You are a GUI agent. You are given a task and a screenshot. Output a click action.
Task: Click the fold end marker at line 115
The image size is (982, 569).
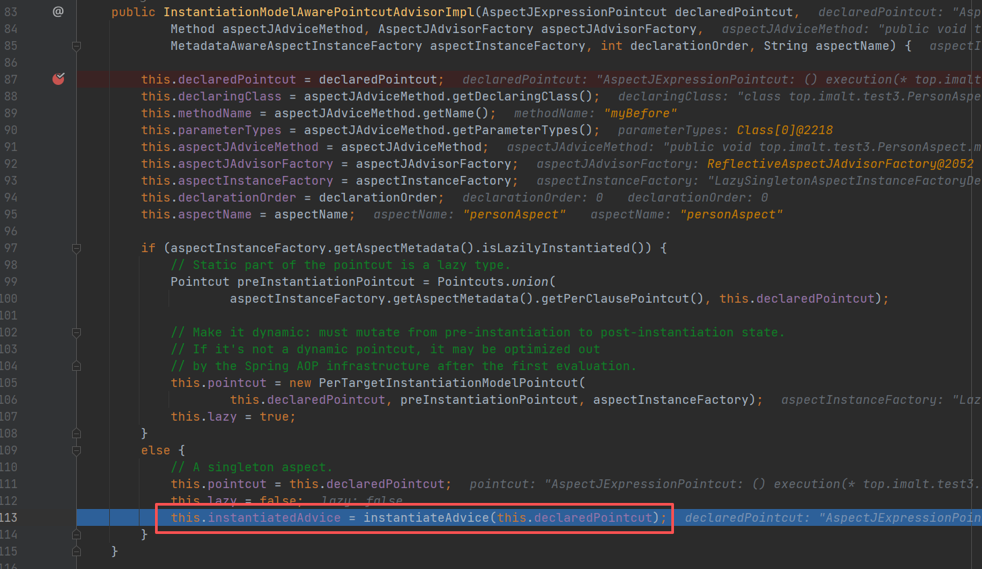76,551
